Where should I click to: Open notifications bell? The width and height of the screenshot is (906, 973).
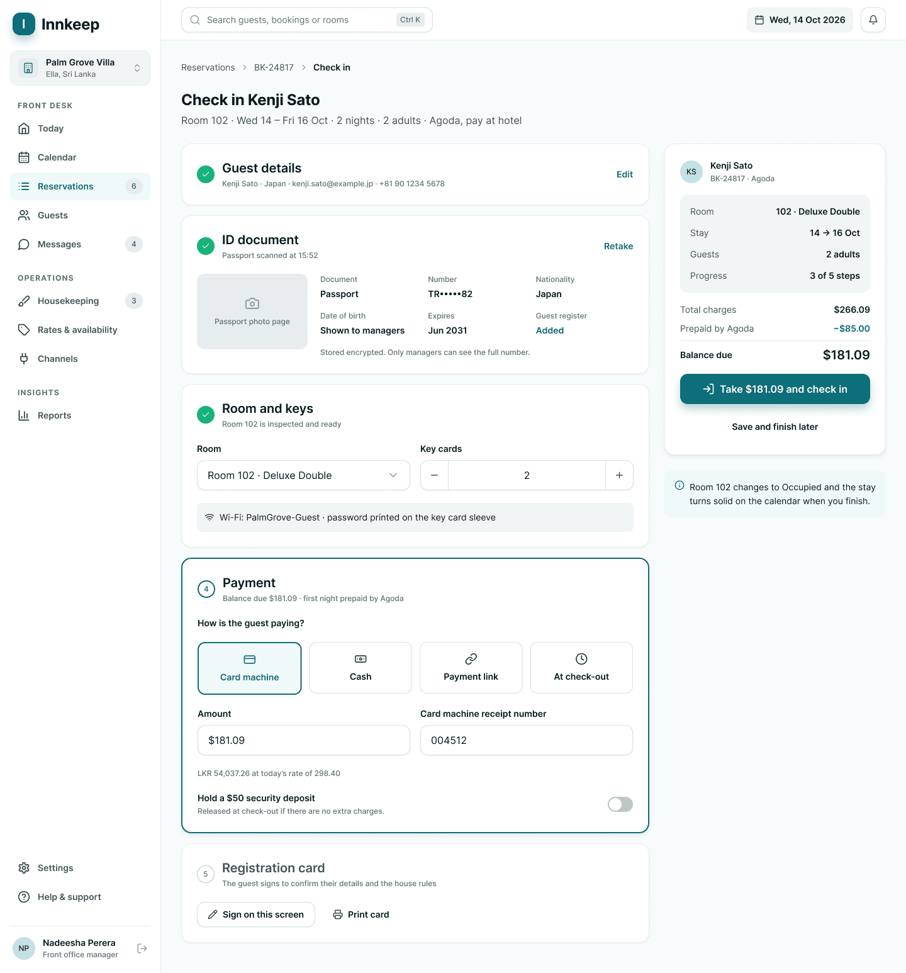point(873,20)
